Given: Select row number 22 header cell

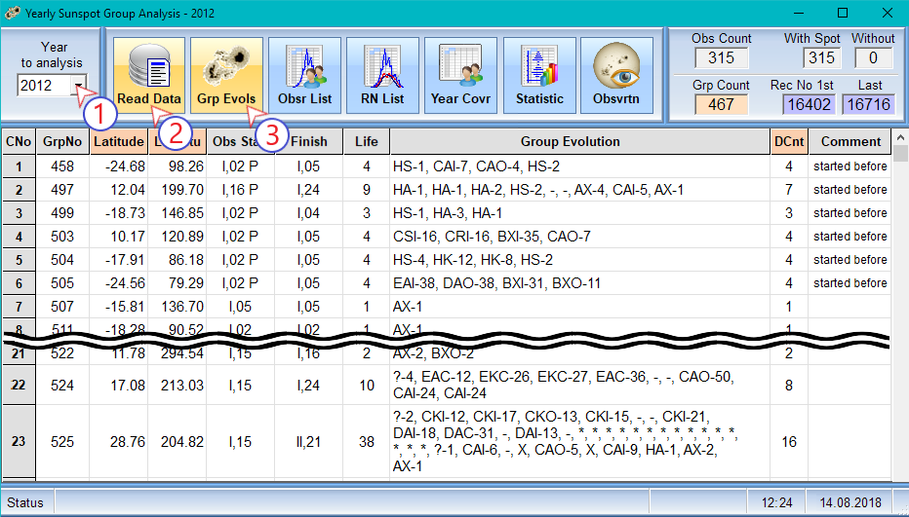Looking at the screenshot, I should [x=19, y=385].
